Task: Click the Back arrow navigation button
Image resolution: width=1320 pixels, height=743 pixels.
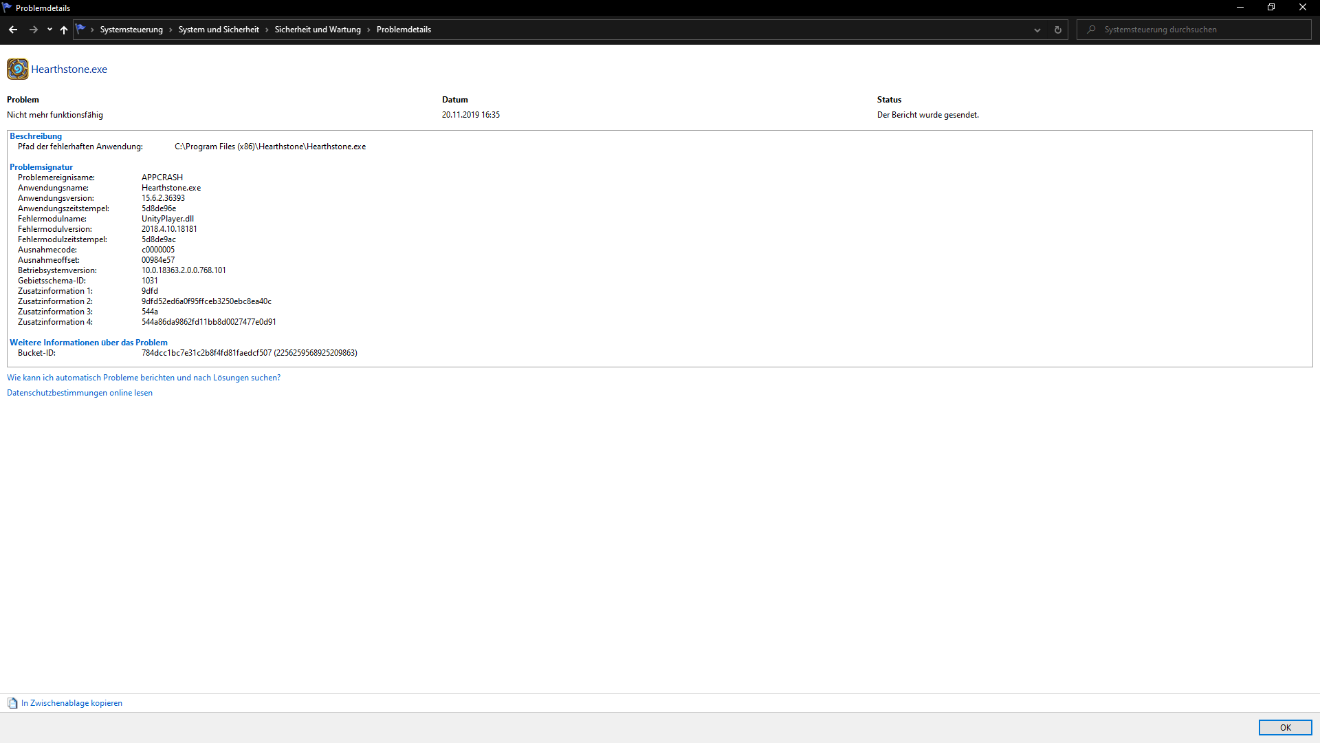Action: (13, 30)
